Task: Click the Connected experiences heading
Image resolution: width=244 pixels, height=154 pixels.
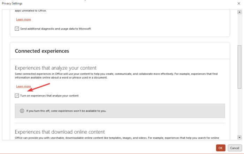Action: 42,51
